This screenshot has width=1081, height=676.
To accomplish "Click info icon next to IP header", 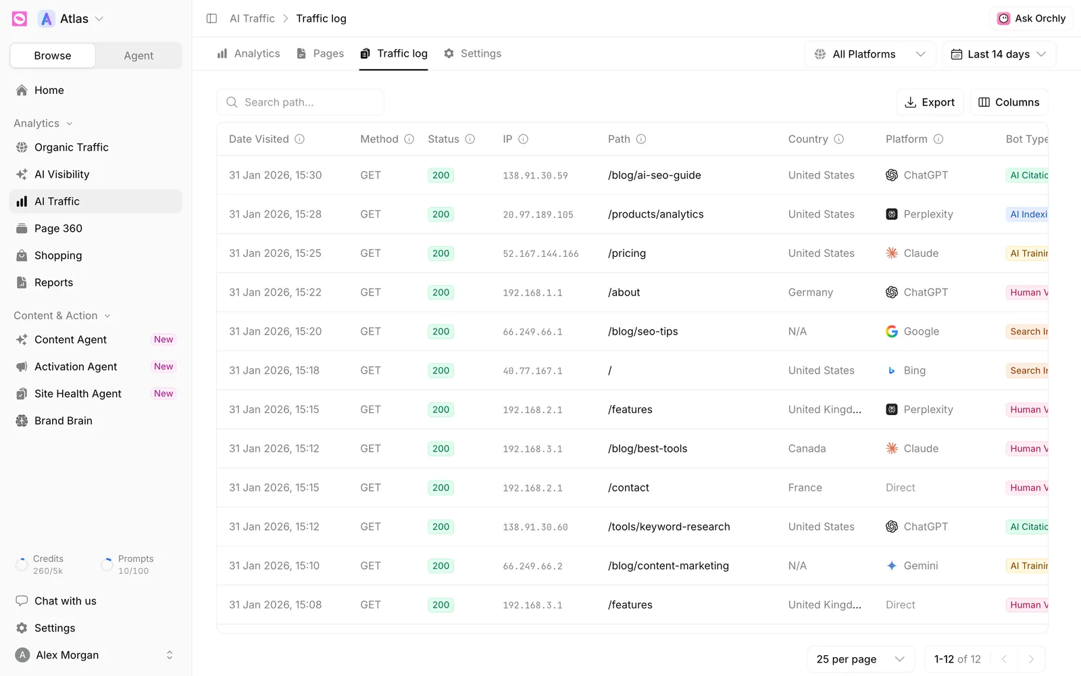I will click(x=523, y=139).
